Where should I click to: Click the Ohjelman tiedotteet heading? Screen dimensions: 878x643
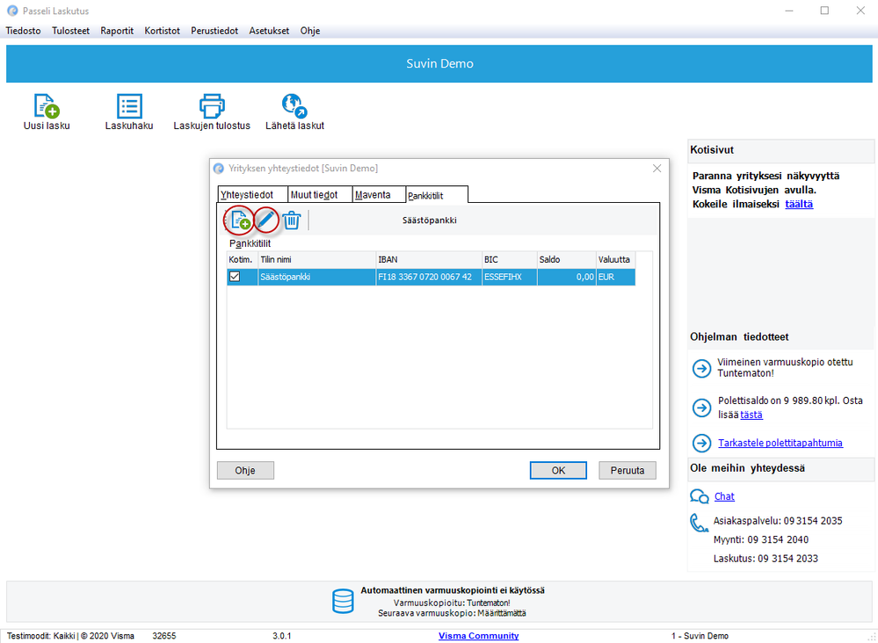coord(739,337)
